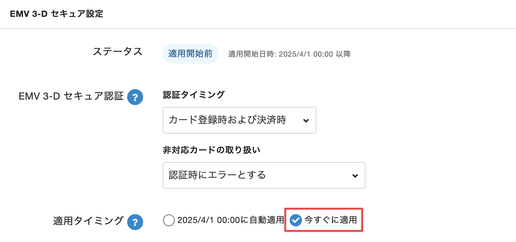Click the 適用開始前 status badge
The image size is (516, 242).
190,54
